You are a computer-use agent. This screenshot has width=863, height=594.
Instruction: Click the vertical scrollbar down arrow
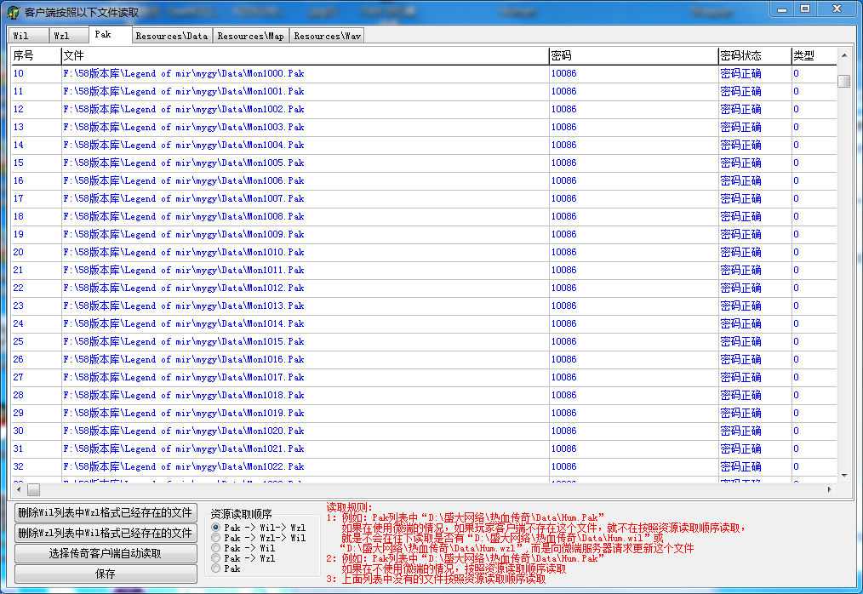843,475
